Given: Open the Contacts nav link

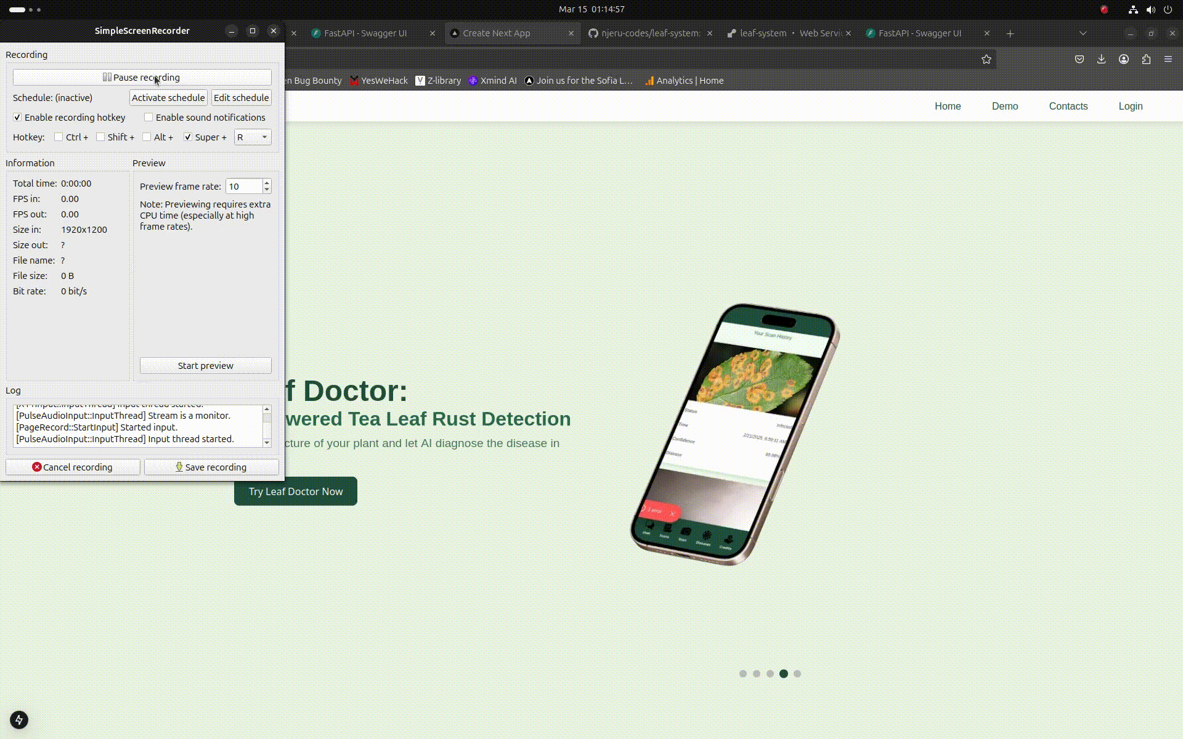Looking at the screenshot, I should coord(1068,106).
